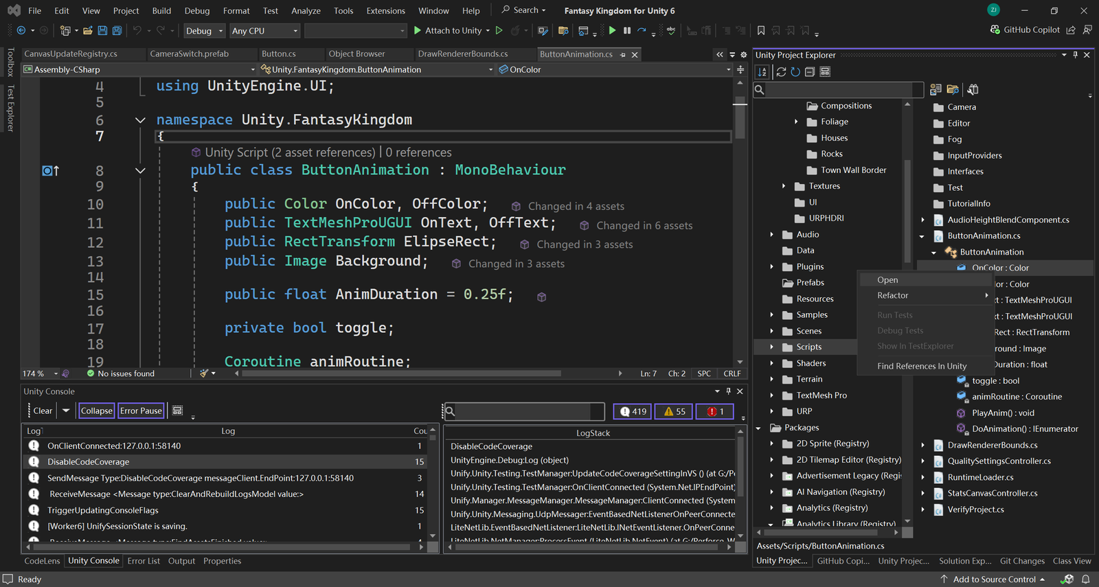The width and height of the screenshot is (1099, 587).
Task: Click the pause icon in the toolbar
Action: coord(627,31)
